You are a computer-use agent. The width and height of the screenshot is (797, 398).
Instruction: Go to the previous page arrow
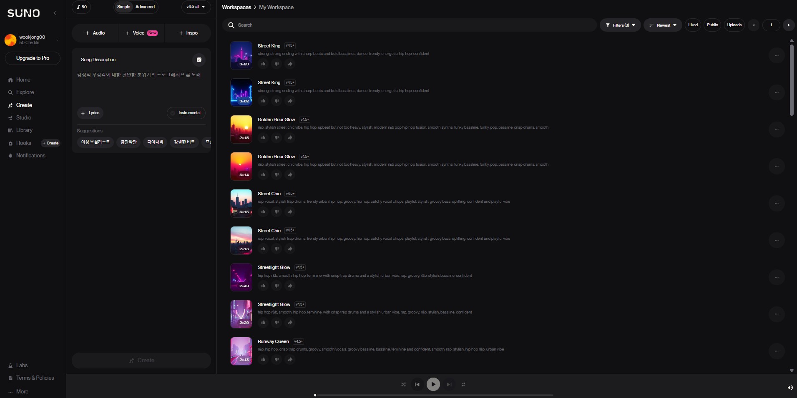754,25
